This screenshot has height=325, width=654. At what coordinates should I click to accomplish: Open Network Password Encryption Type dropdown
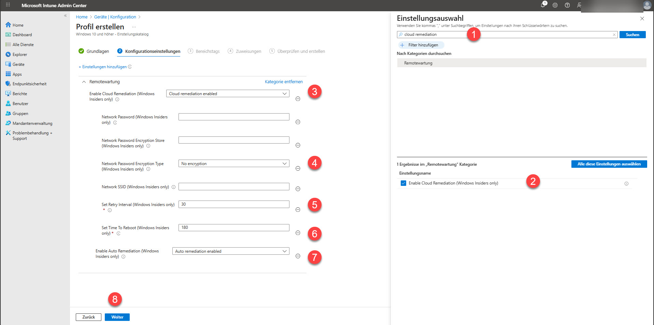click(234, 164)
